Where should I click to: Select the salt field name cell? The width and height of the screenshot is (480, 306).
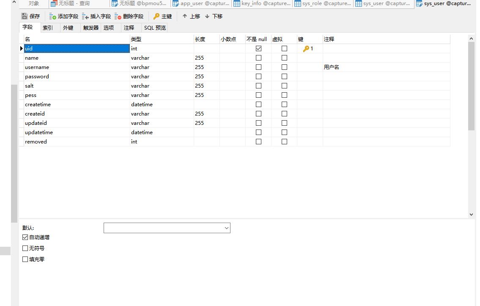pyautogui.click(x=77, y=86)
